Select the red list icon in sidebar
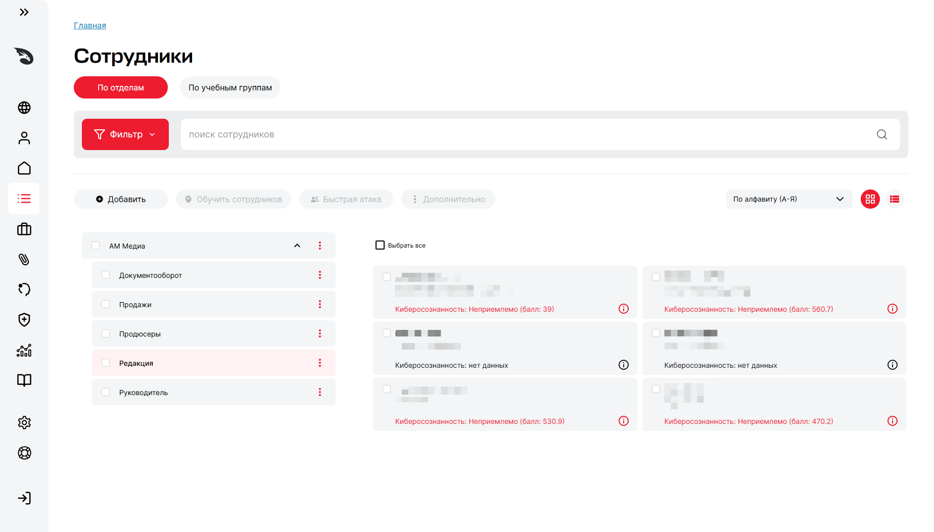 point(24,199)
